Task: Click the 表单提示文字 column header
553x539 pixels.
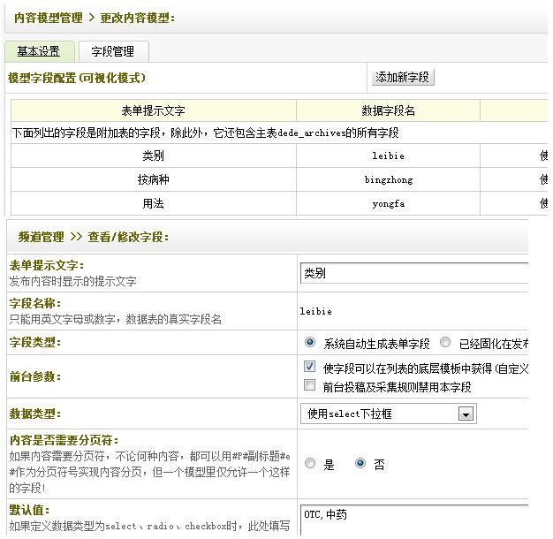Action: [x=153, y=110]
